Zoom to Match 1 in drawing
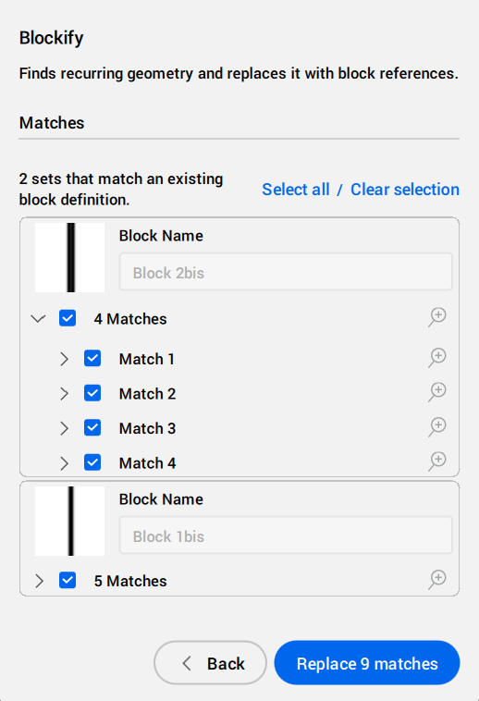Screen dimensions: 479x701 (x=437, y=358)
